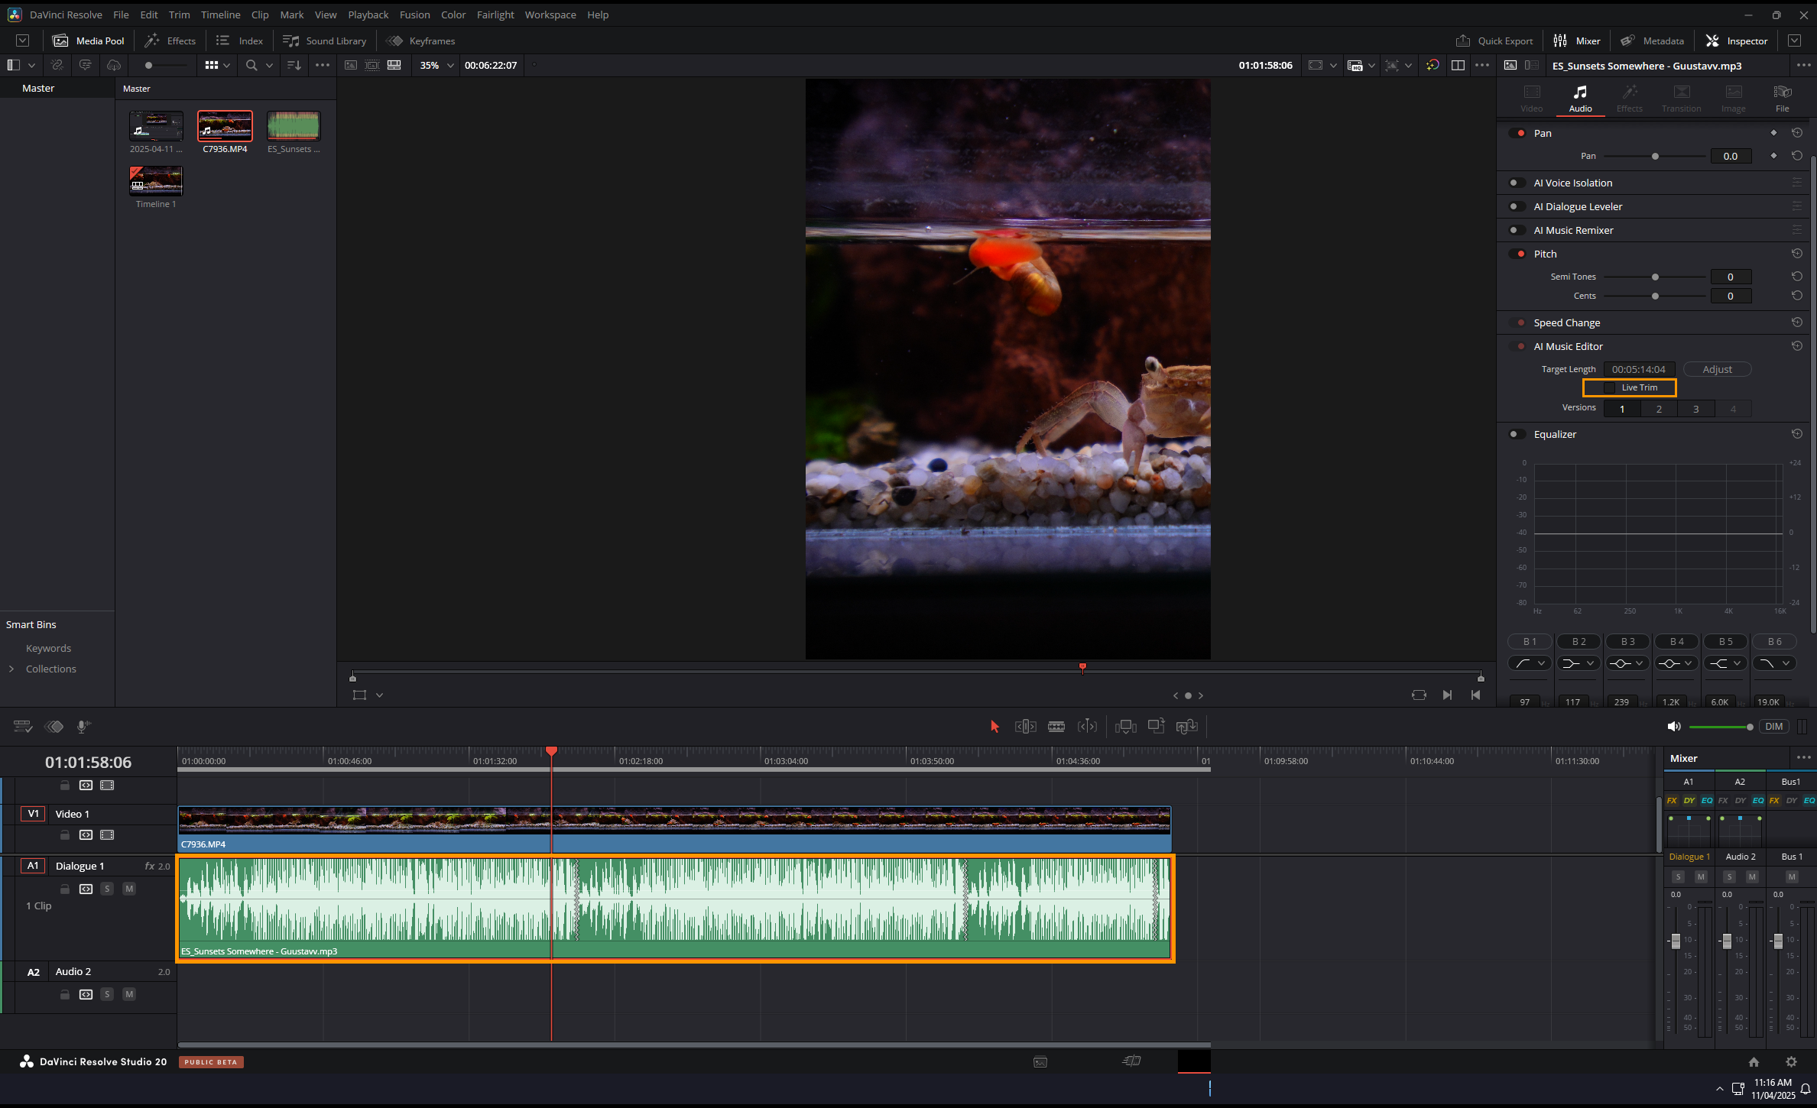Toggle dual viewer mode icon
This screenshot has height=1108, width=1817.
click(x=1458, y=66)
